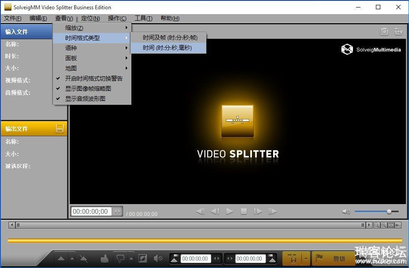This screenshot has height=268, width=409.
Task: Click the orange timeline track bar
Action: [x=205, y=240]
